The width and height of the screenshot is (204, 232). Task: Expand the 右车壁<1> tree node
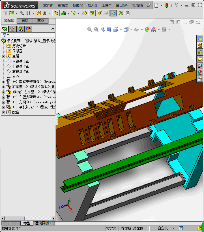3,87
